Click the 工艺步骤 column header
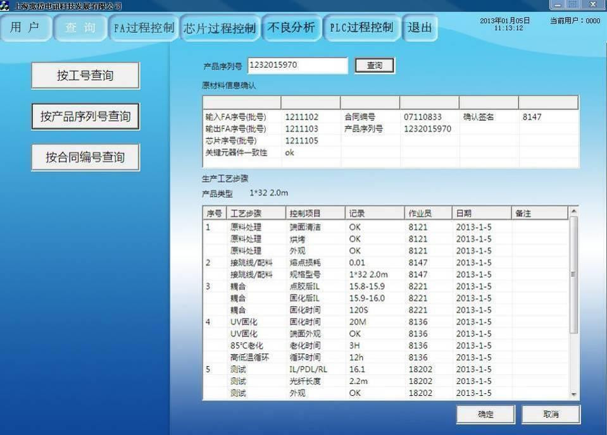Viewport: 607px width, 435px height. point(254,214)
